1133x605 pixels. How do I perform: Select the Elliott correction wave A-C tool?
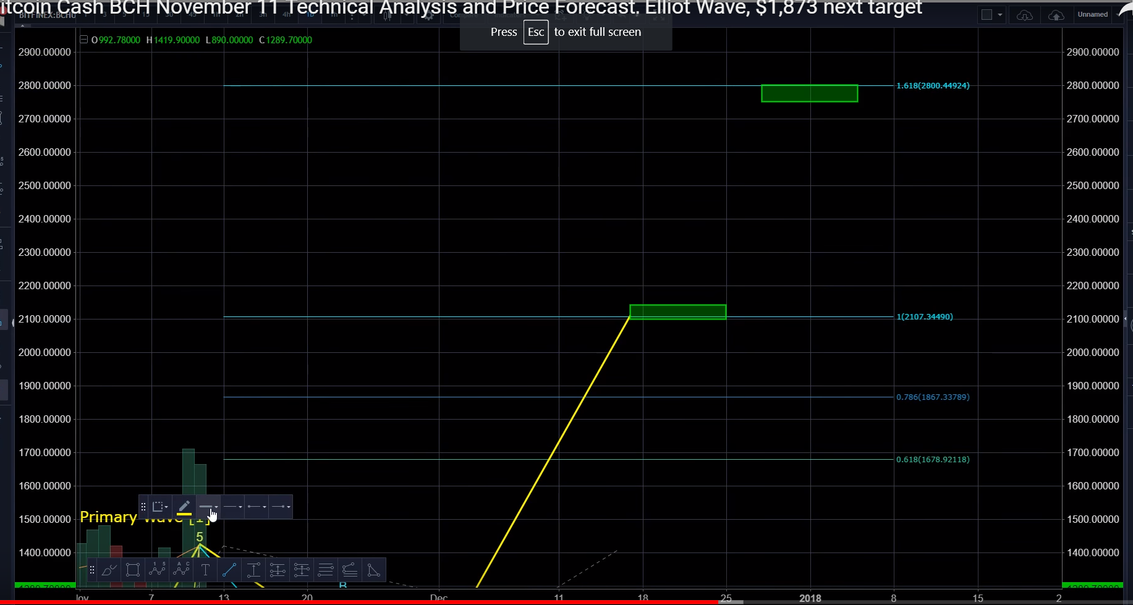tap(182, 570)
